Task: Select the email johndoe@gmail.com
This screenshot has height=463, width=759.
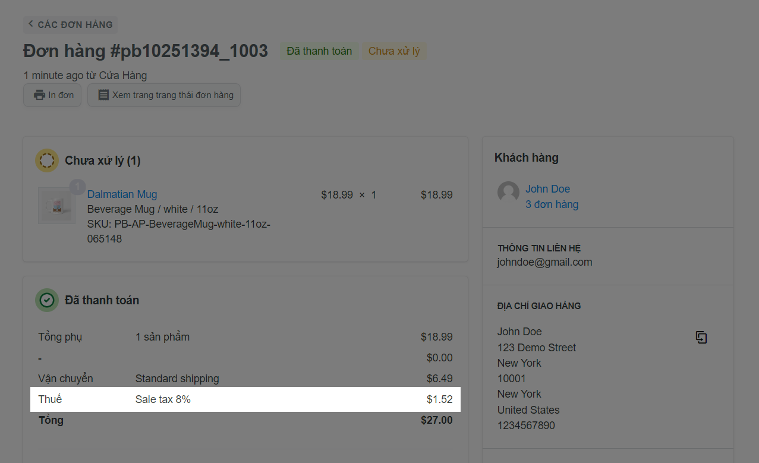Action: point(544,262)
